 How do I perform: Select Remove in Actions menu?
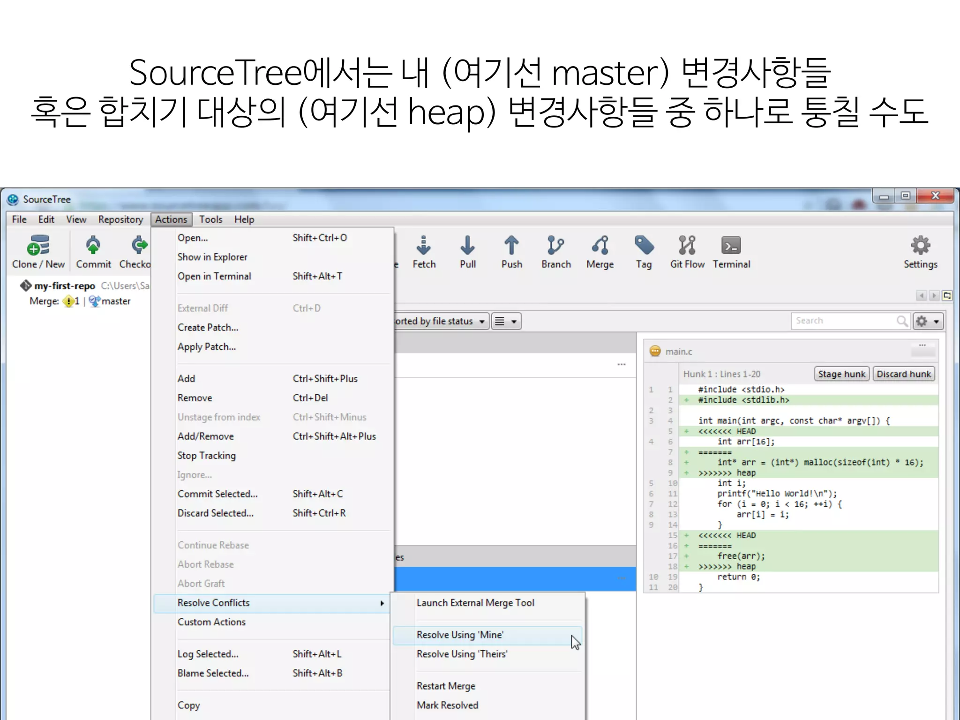(x=273, y=397)
